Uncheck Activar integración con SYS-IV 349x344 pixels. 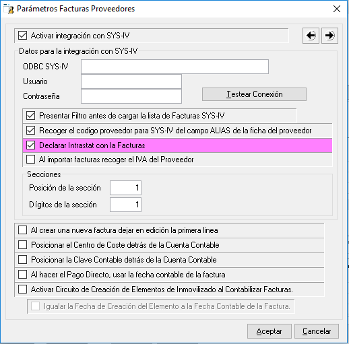(23, 36)
